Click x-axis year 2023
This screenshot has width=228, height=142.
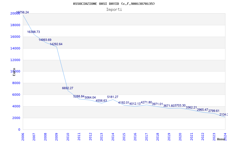click(x=214, y=137)
